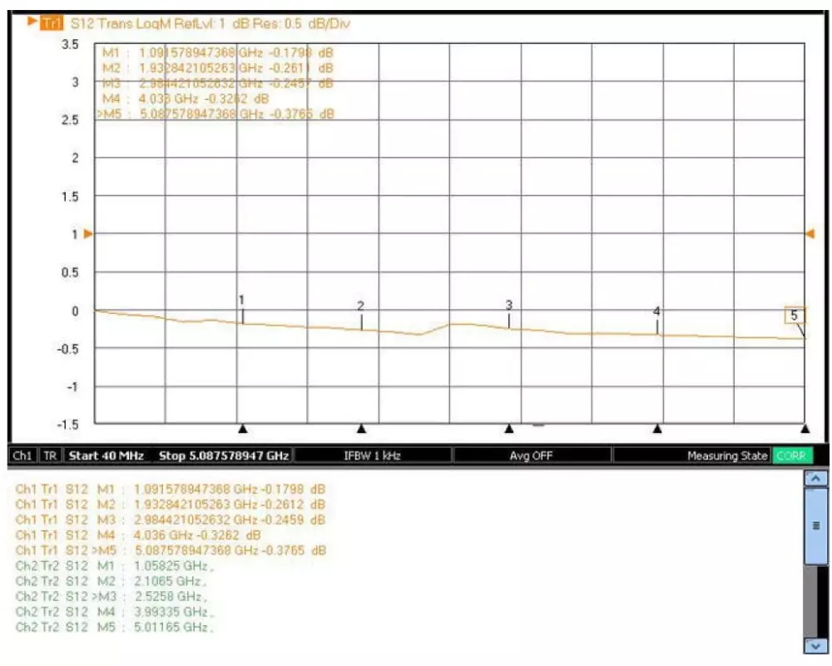The image size is (832, 666).
Task: Click the Start 40 MHz field
Action: tap(106, 456)
